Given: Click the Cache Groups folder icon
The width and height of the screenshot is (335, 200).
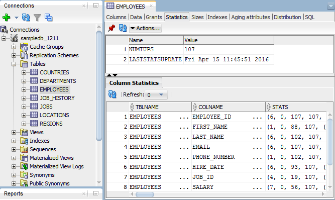Looking at the screenshot, I should (24, 47).
